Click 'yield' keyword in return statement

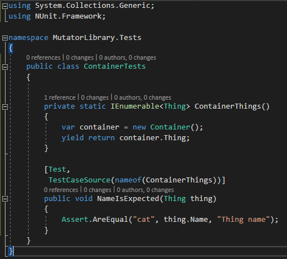[x=73, y=138]
